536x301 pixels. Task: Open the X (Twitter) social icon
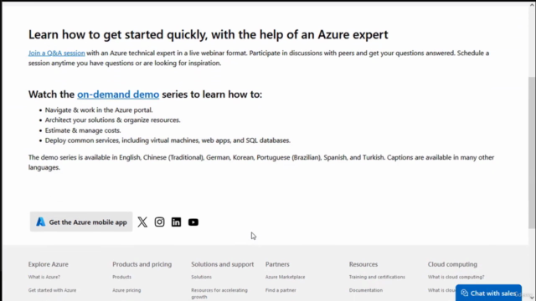pyautogui.click(x=142, y=222)
